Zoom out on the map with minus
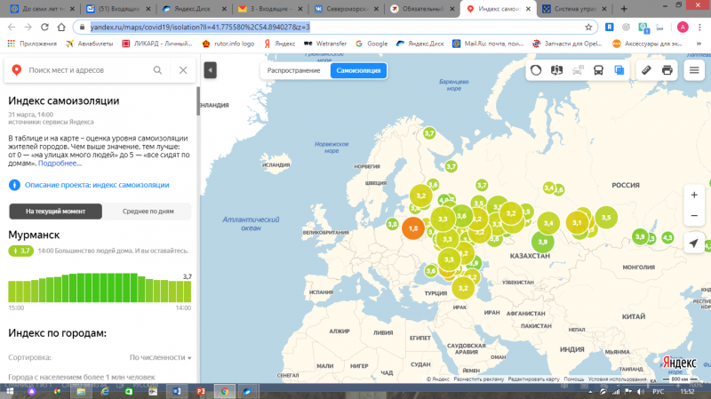 pyautogui.click(x=694, y=216)
